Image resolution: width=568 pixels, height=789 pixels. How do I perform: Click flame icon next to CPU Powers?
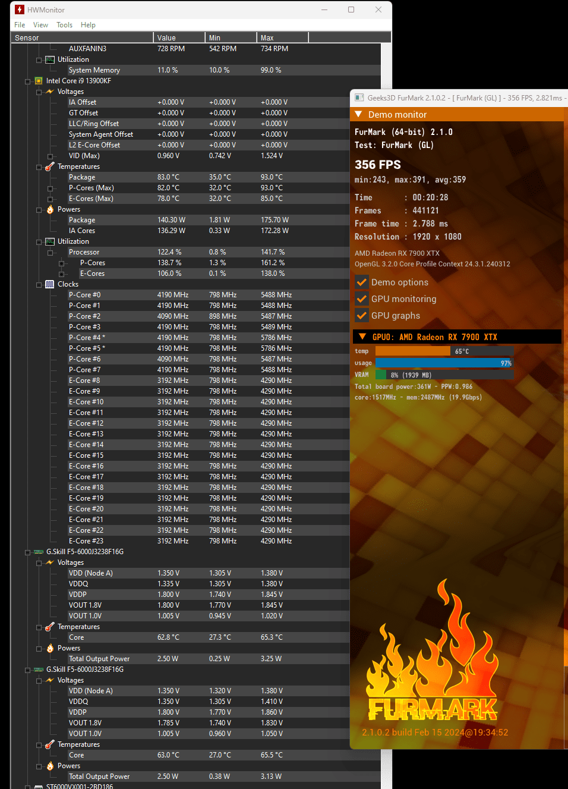point(50,209)
